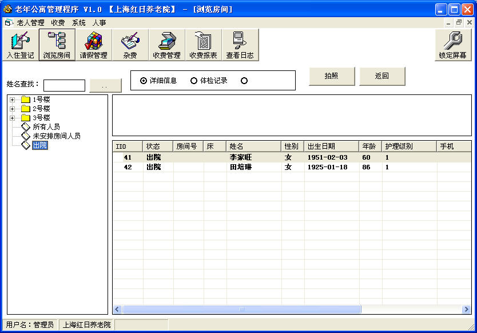The image size is (477, 333).
Task: Click the 拍照 button
Action: tap(332, 76)
